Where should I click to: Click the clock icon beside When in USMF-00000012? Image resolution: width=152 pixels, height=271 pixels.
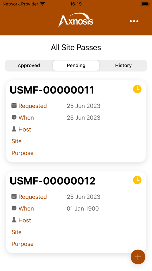14,208
